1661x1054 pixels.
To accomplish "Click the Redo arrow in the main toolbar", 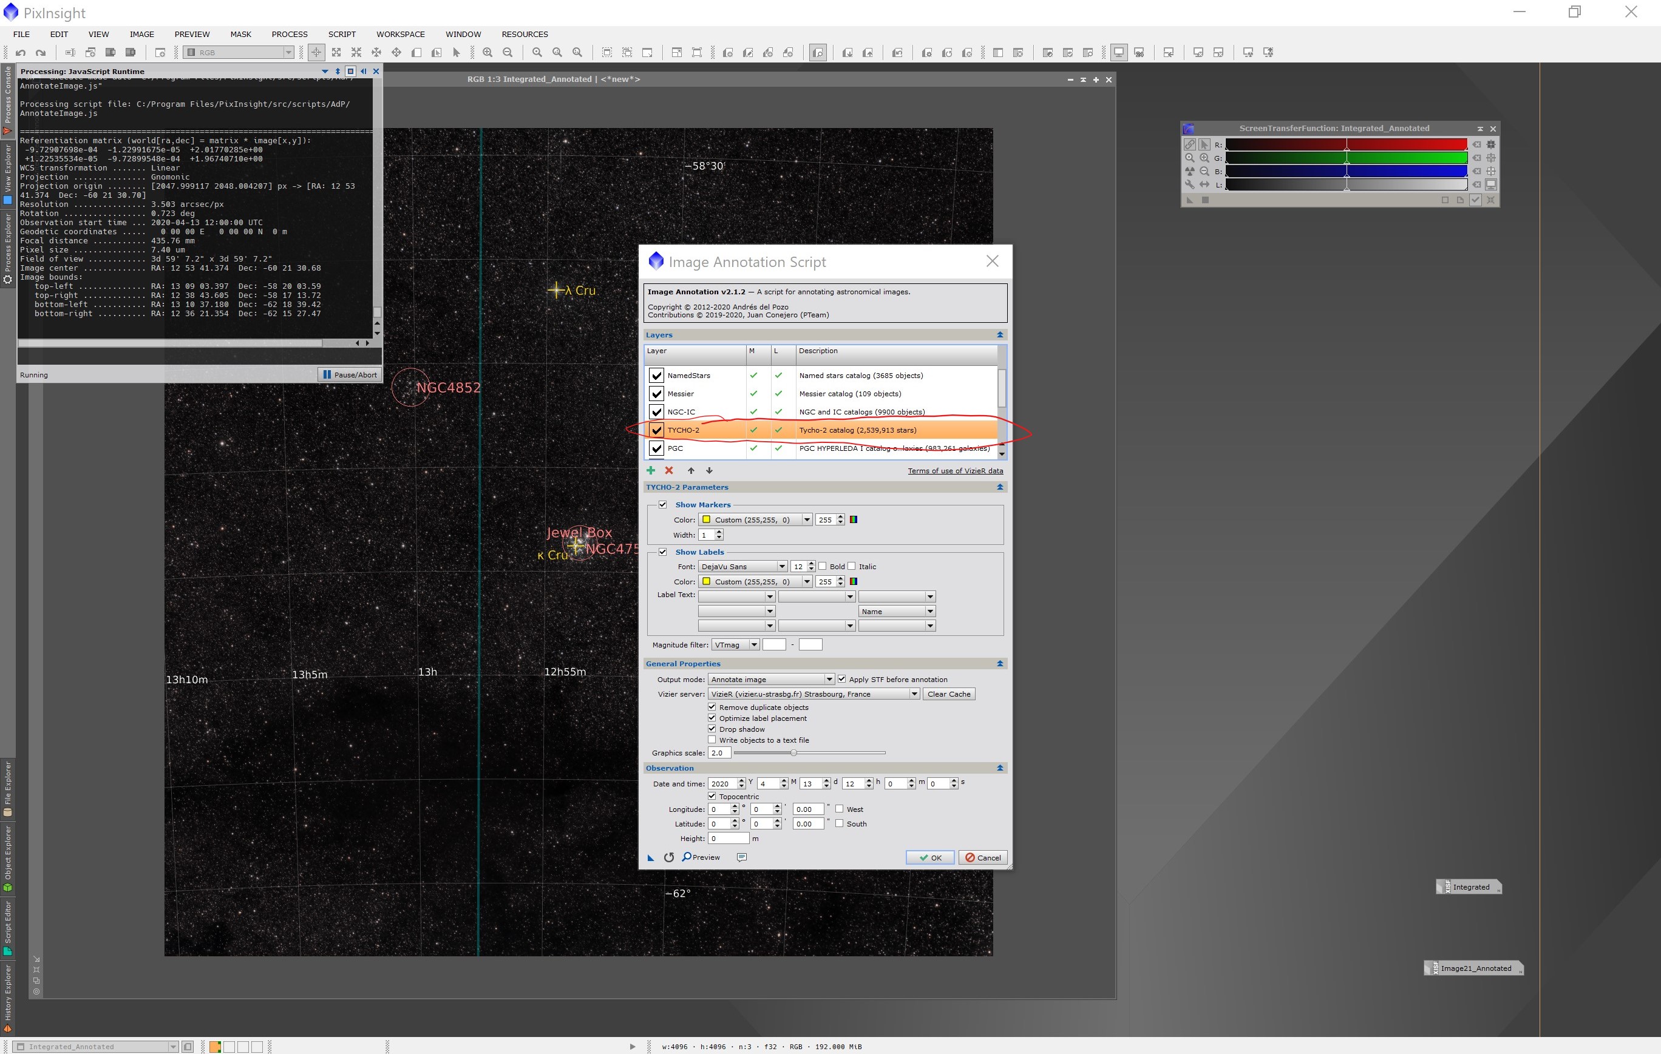I will coord(41,52).
